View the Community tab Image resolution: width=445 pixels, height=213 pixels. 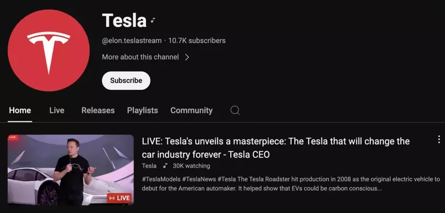point(192,110)
